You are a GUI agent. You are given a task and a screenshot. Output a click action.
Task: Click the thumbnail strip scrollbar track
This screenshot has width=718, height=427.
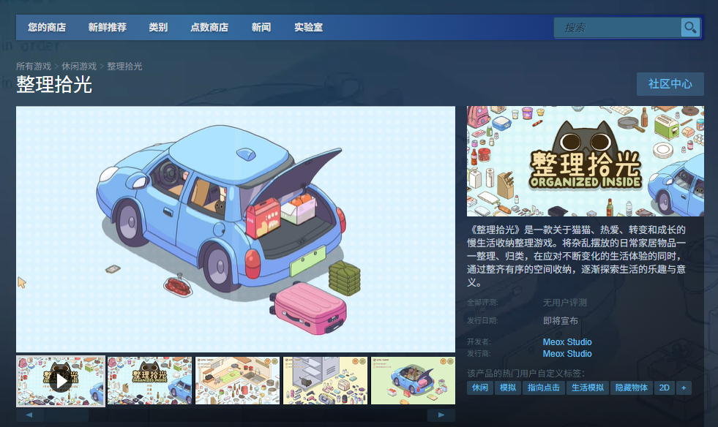tap(236, 415)
